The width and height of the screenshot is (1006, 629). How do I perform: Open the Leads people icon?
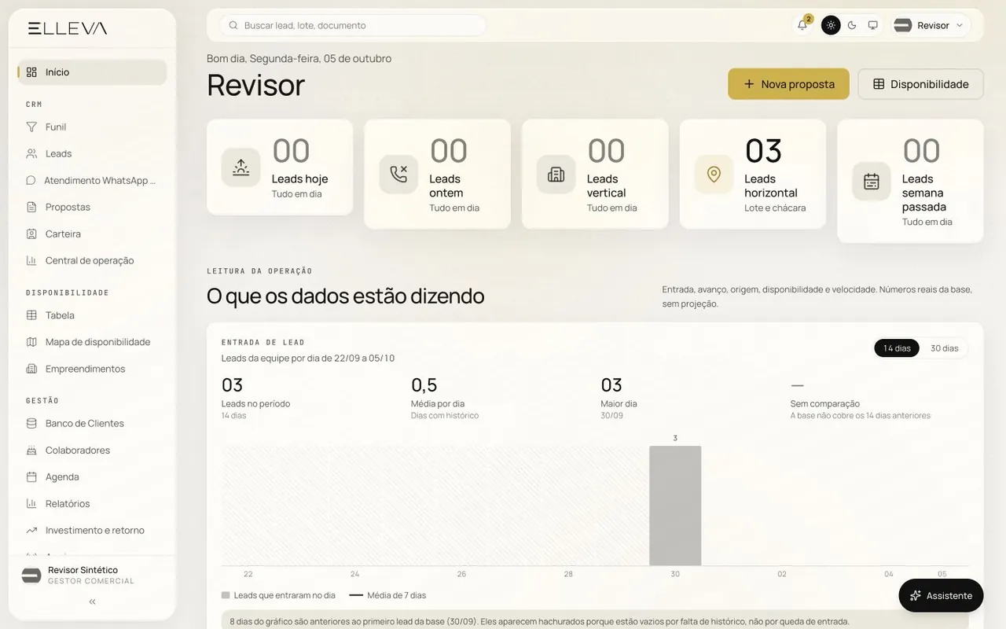pyautogui.click(x=31, y=153)
